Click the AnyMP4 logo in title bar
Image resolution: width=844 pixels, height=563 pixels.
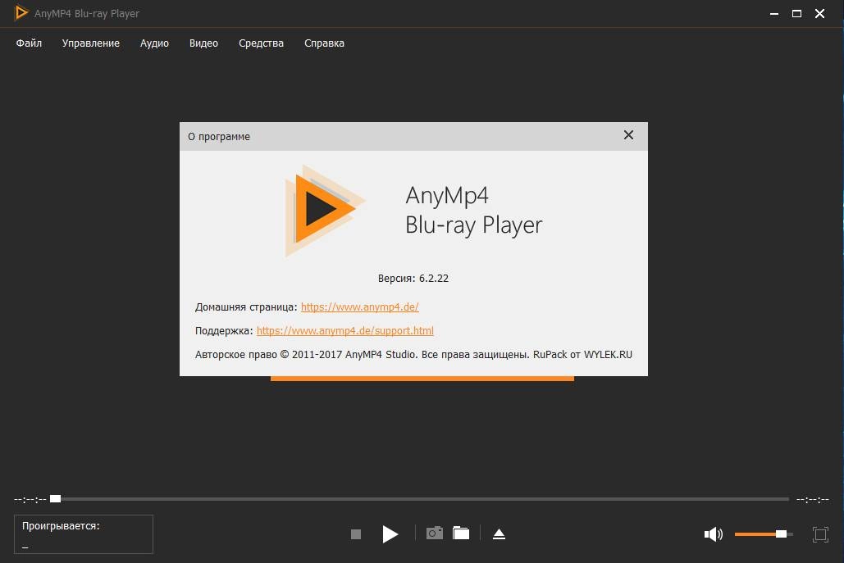coord(21,12)
